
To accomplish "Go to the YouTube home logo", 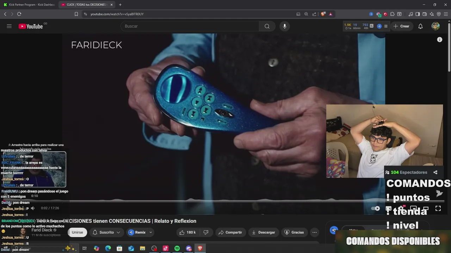I will [31, 26].
